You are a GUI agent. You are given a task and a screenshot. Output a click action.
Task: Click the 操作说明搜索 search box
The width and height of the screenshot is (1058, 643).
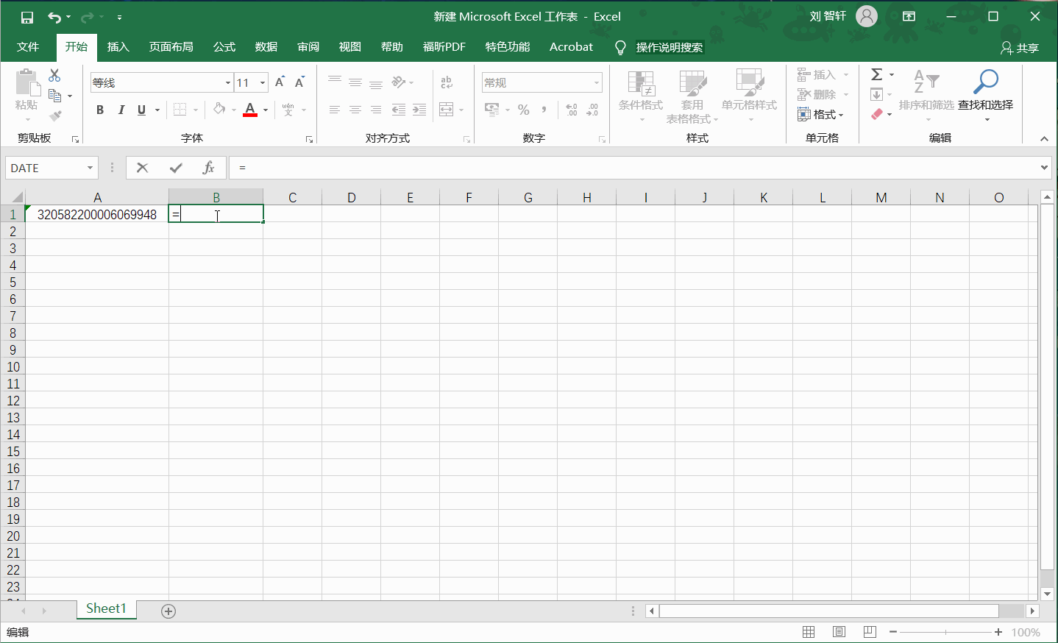coord(670,48)
